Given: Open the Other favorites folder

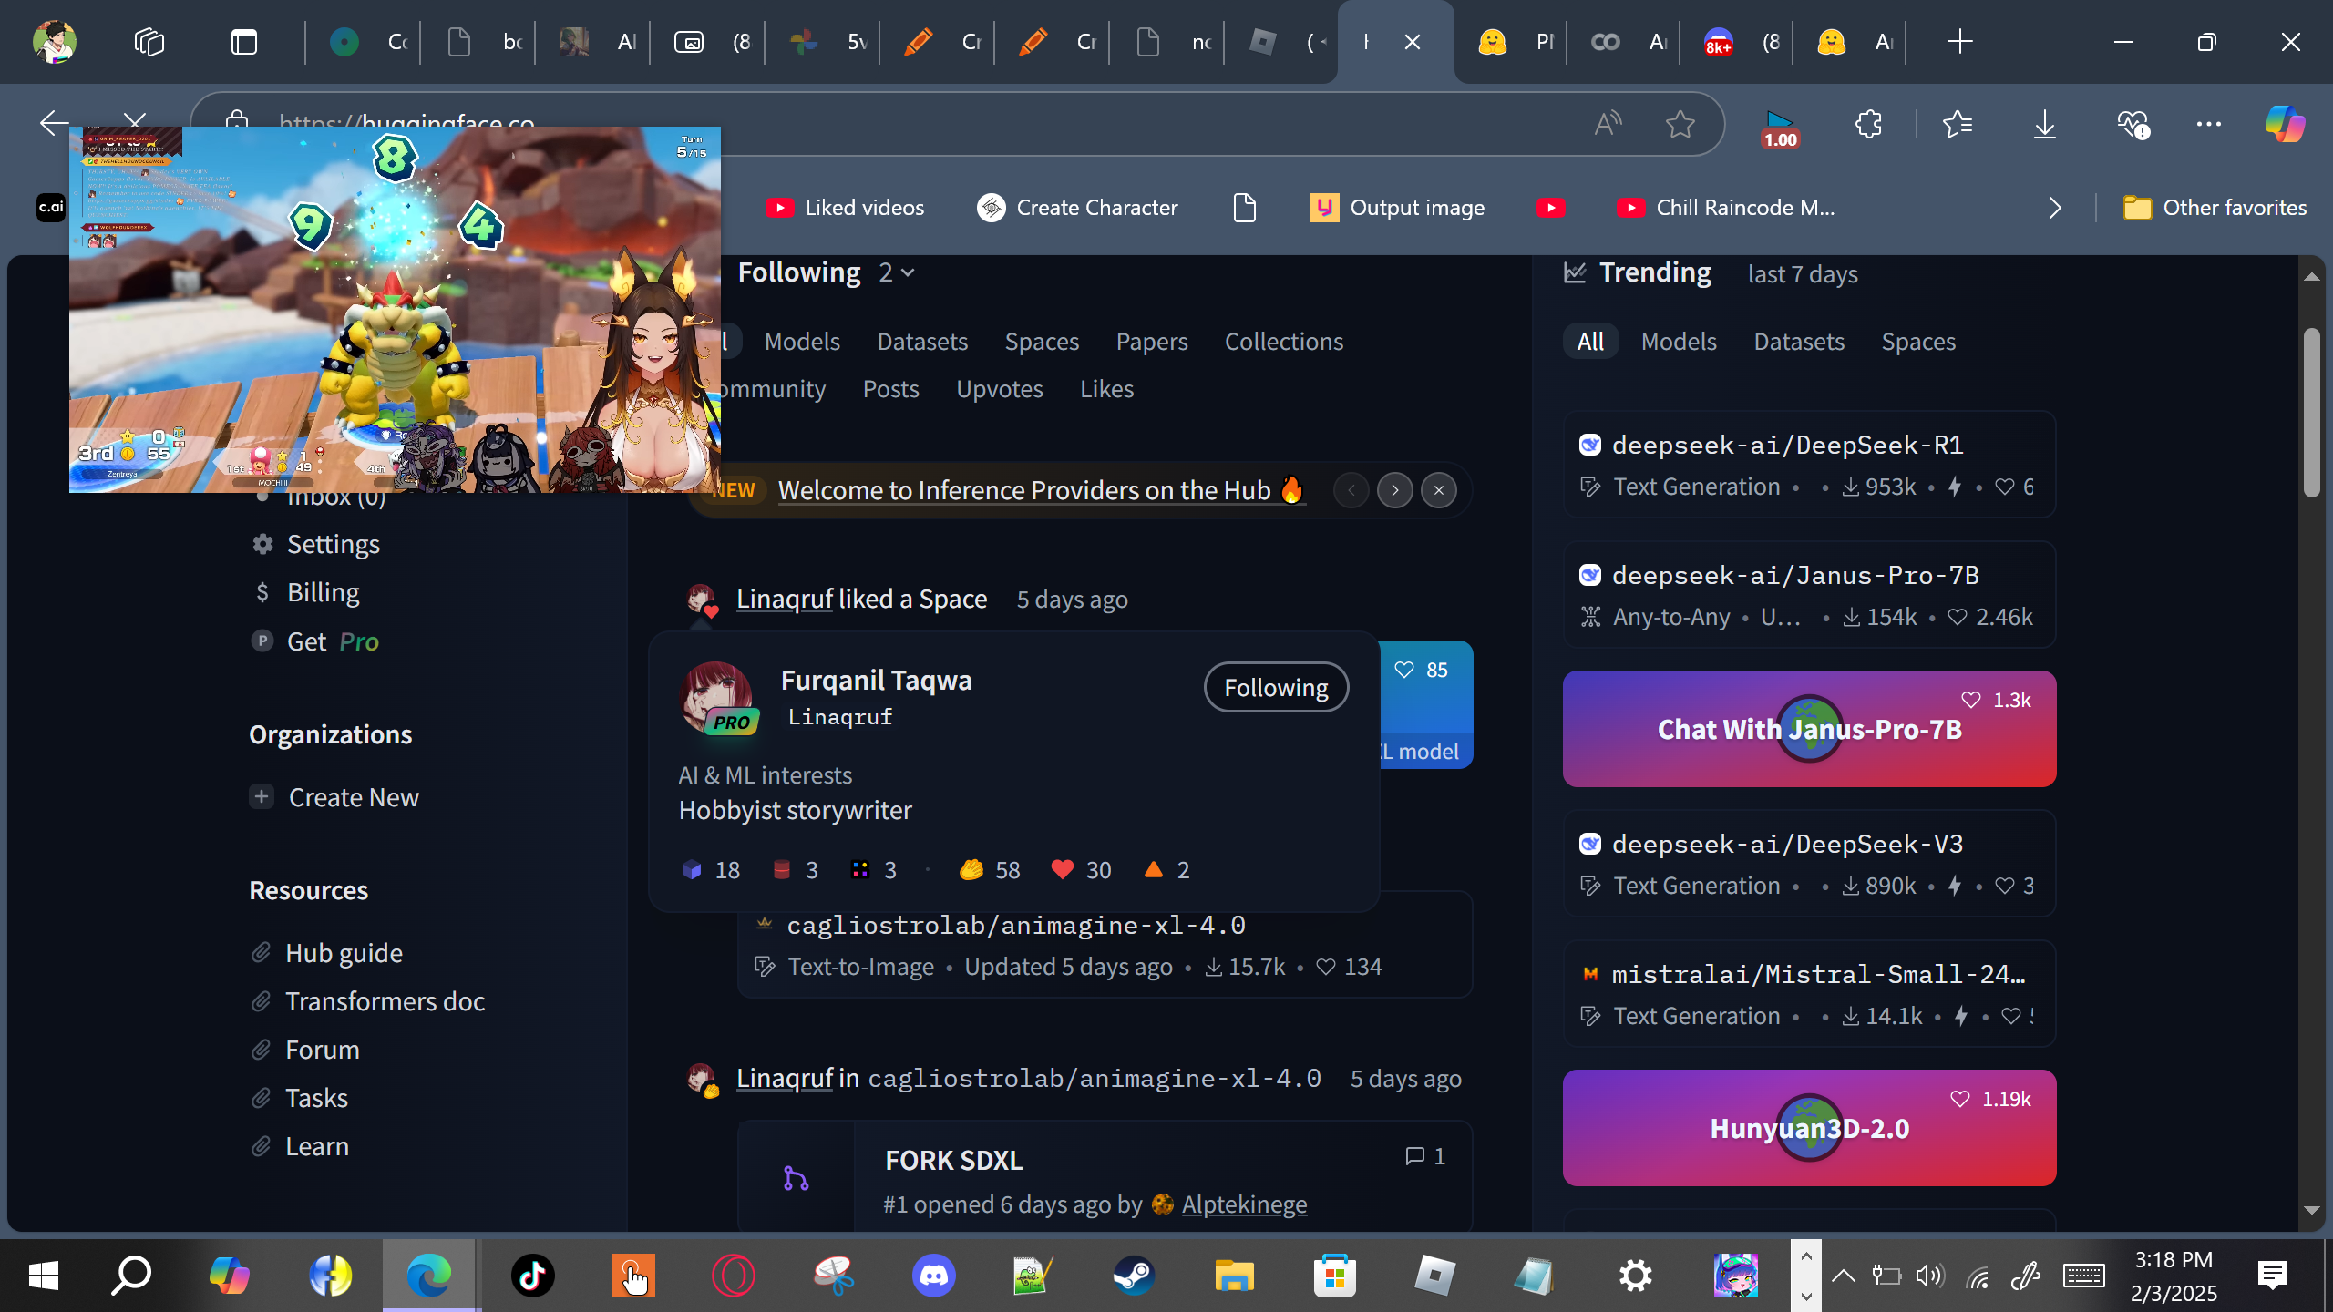Looking at the screenshot, I should click(2215, 208).
